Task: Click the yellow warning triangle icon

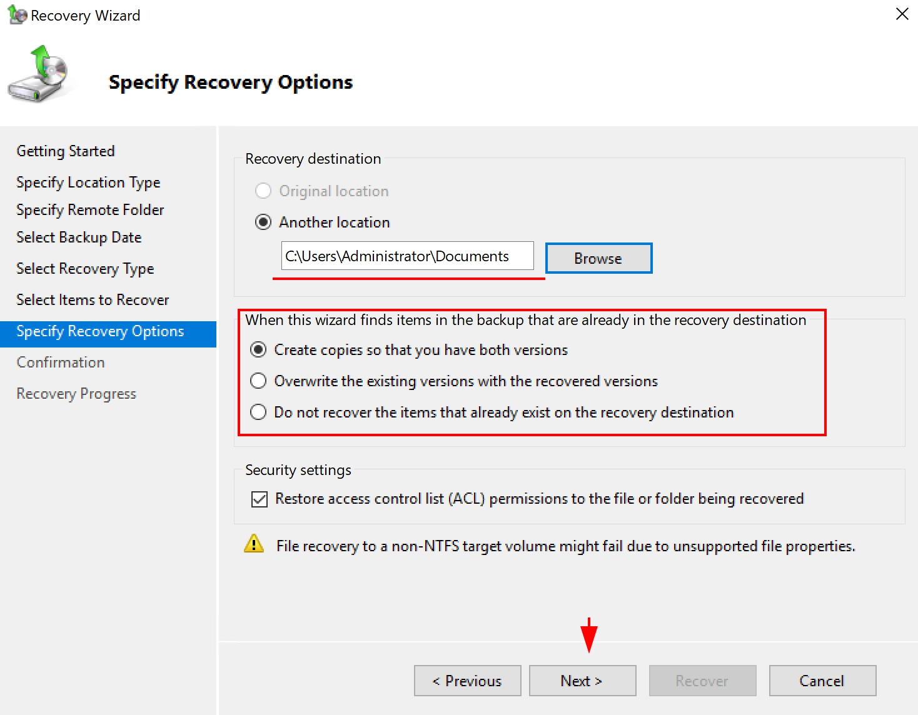Action: pos(253,544)
